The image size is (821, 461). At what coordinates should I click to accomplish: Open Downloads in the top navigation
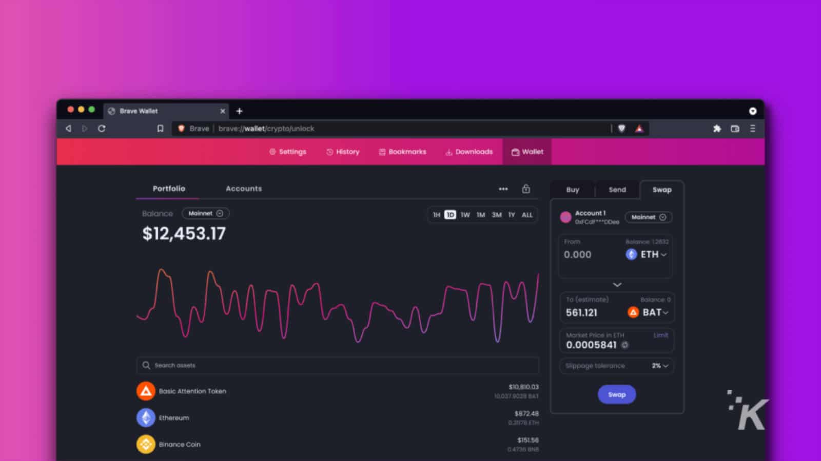click(x=469, y=152)
